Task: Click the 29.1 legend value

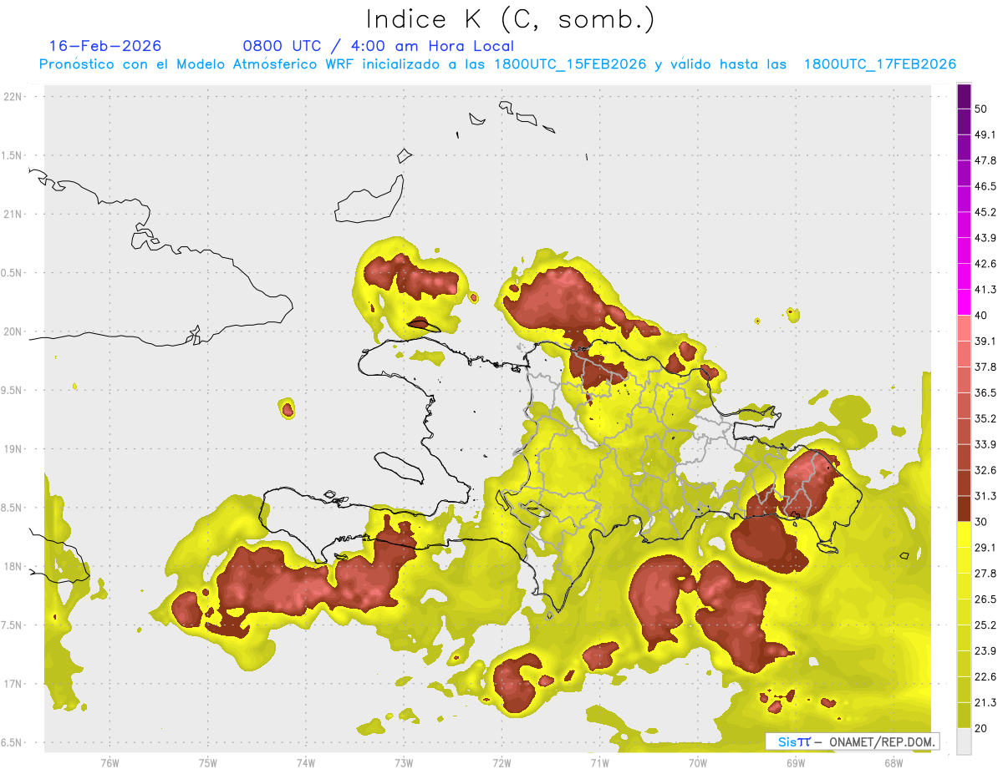Action: (985, 548)
